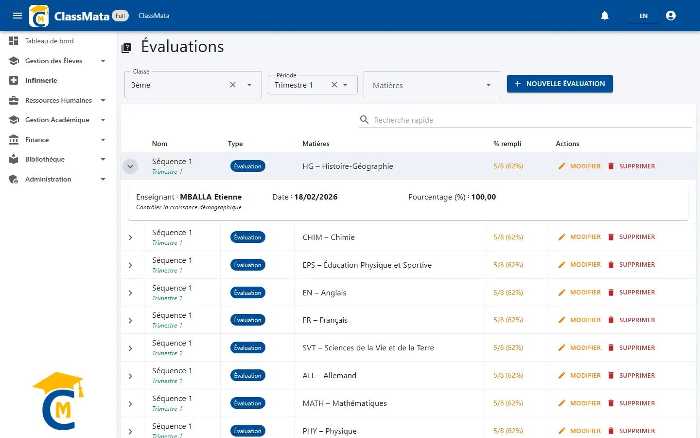
Task: Collapse the Histoire-Géographie row
Action: click(x=130, y=166)
